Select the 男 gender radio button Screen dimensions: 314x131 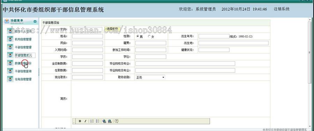point(137,36)
